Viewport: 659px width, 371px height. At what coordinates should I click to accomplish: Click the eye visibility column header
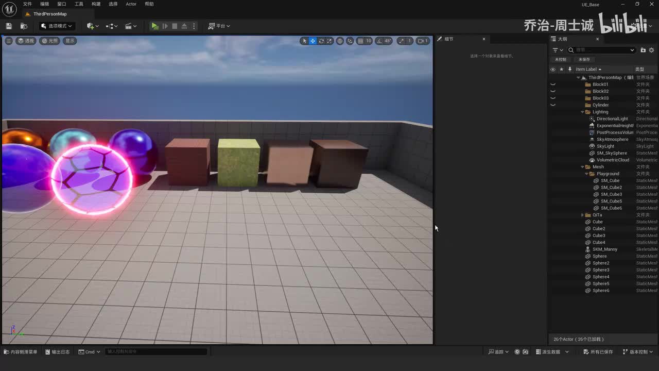[x=553, y=69]
